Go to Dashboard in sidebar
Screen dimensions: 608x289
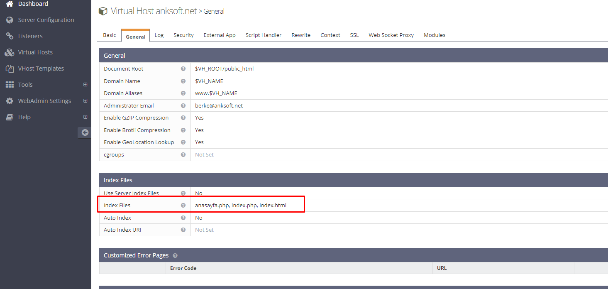click(33, 4)
